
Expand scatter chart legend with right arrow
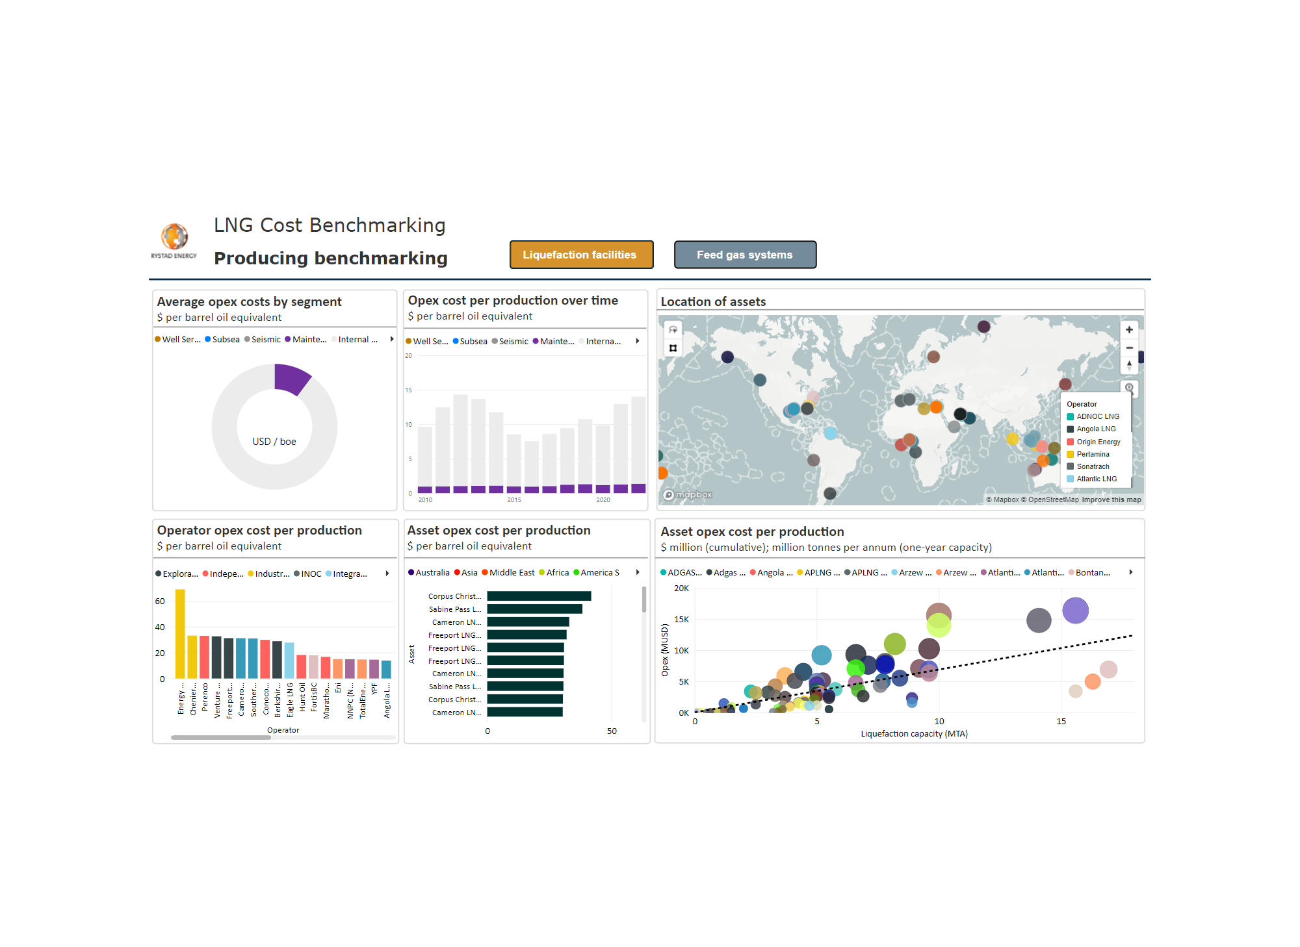click(1131, 573)
